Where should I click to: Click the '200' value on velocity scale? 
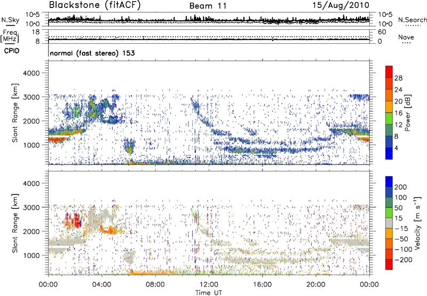401,187
